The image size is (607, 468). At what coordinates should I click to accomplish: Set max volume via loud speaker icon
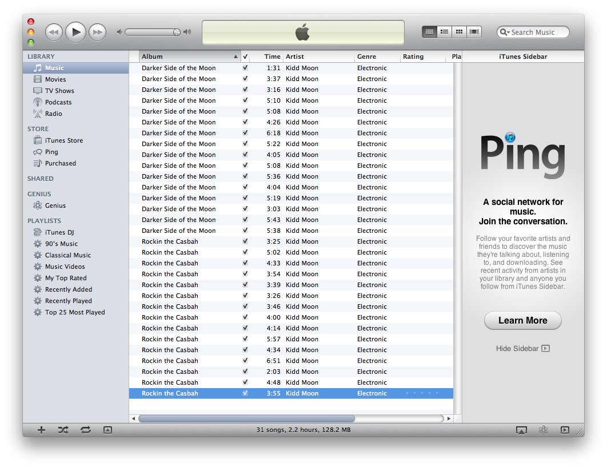pos(187,32)
